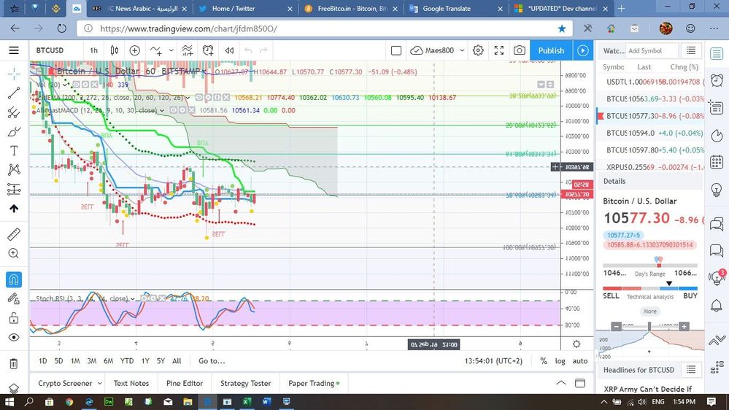Select the zoom in tool
729x410 pixels.
tap(14, 253)
